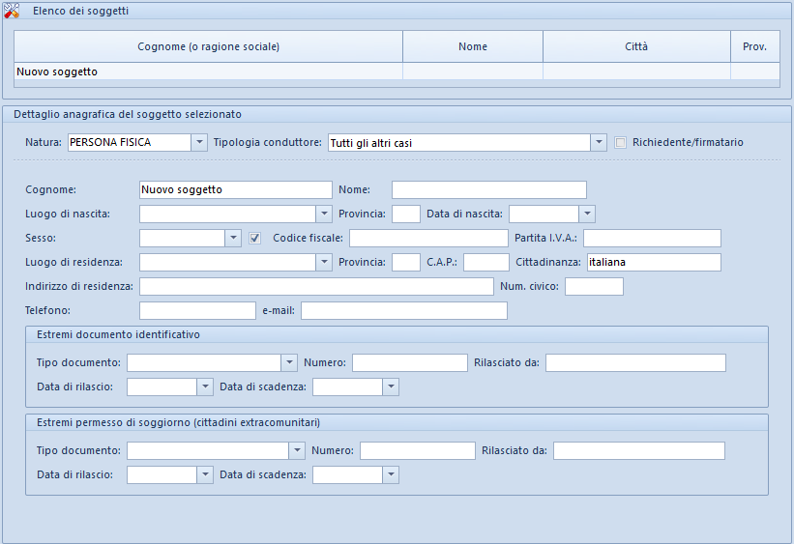Click the Telefono input field
Image resolution: width=794 pixels, height=544 pixels.
(x=197, y=311)
